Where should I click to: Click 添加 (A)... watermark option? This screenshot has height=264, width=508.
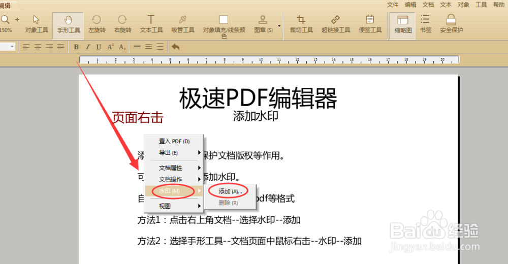click(230, 191)
